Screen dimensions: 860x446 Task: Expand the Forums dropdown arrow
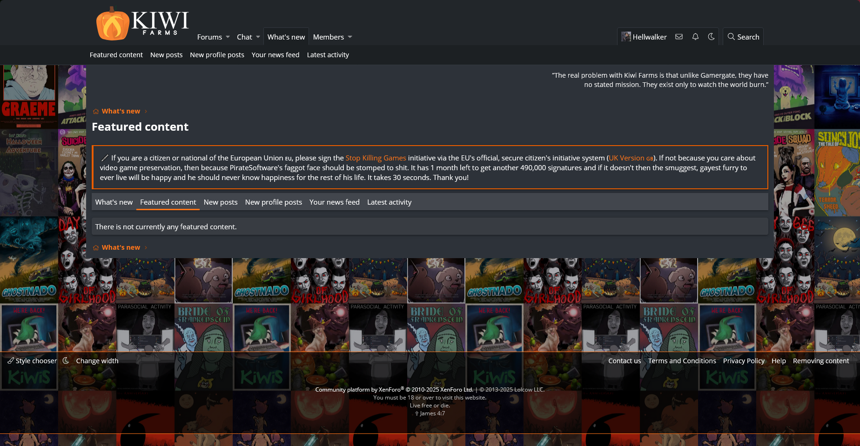(228, 37)
